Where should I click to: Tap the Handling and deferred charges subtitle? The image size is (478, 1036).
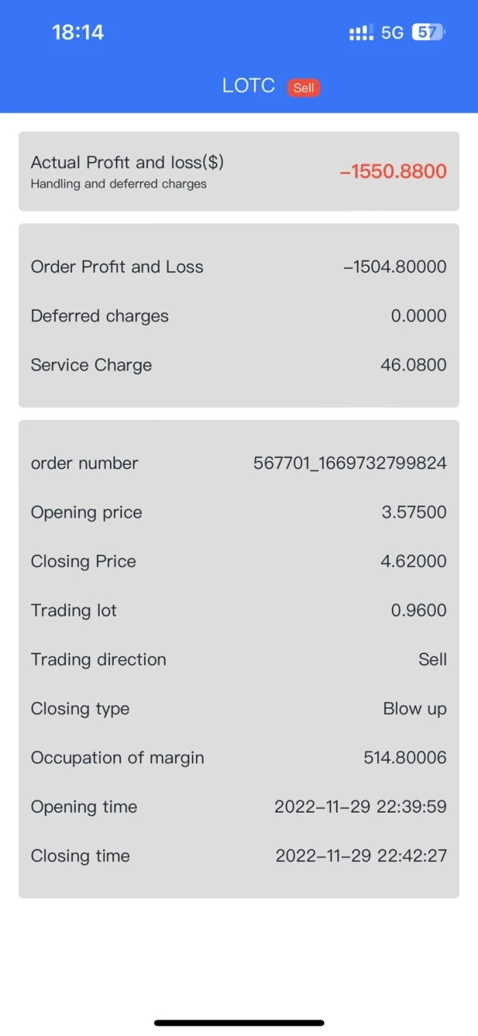click(x=119, y=184)
